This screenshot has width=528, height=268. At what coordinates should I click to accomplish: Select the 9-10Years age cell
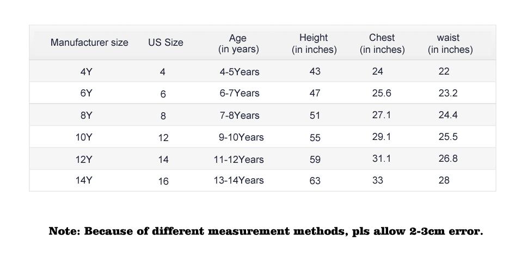click(x=241, y=137)
